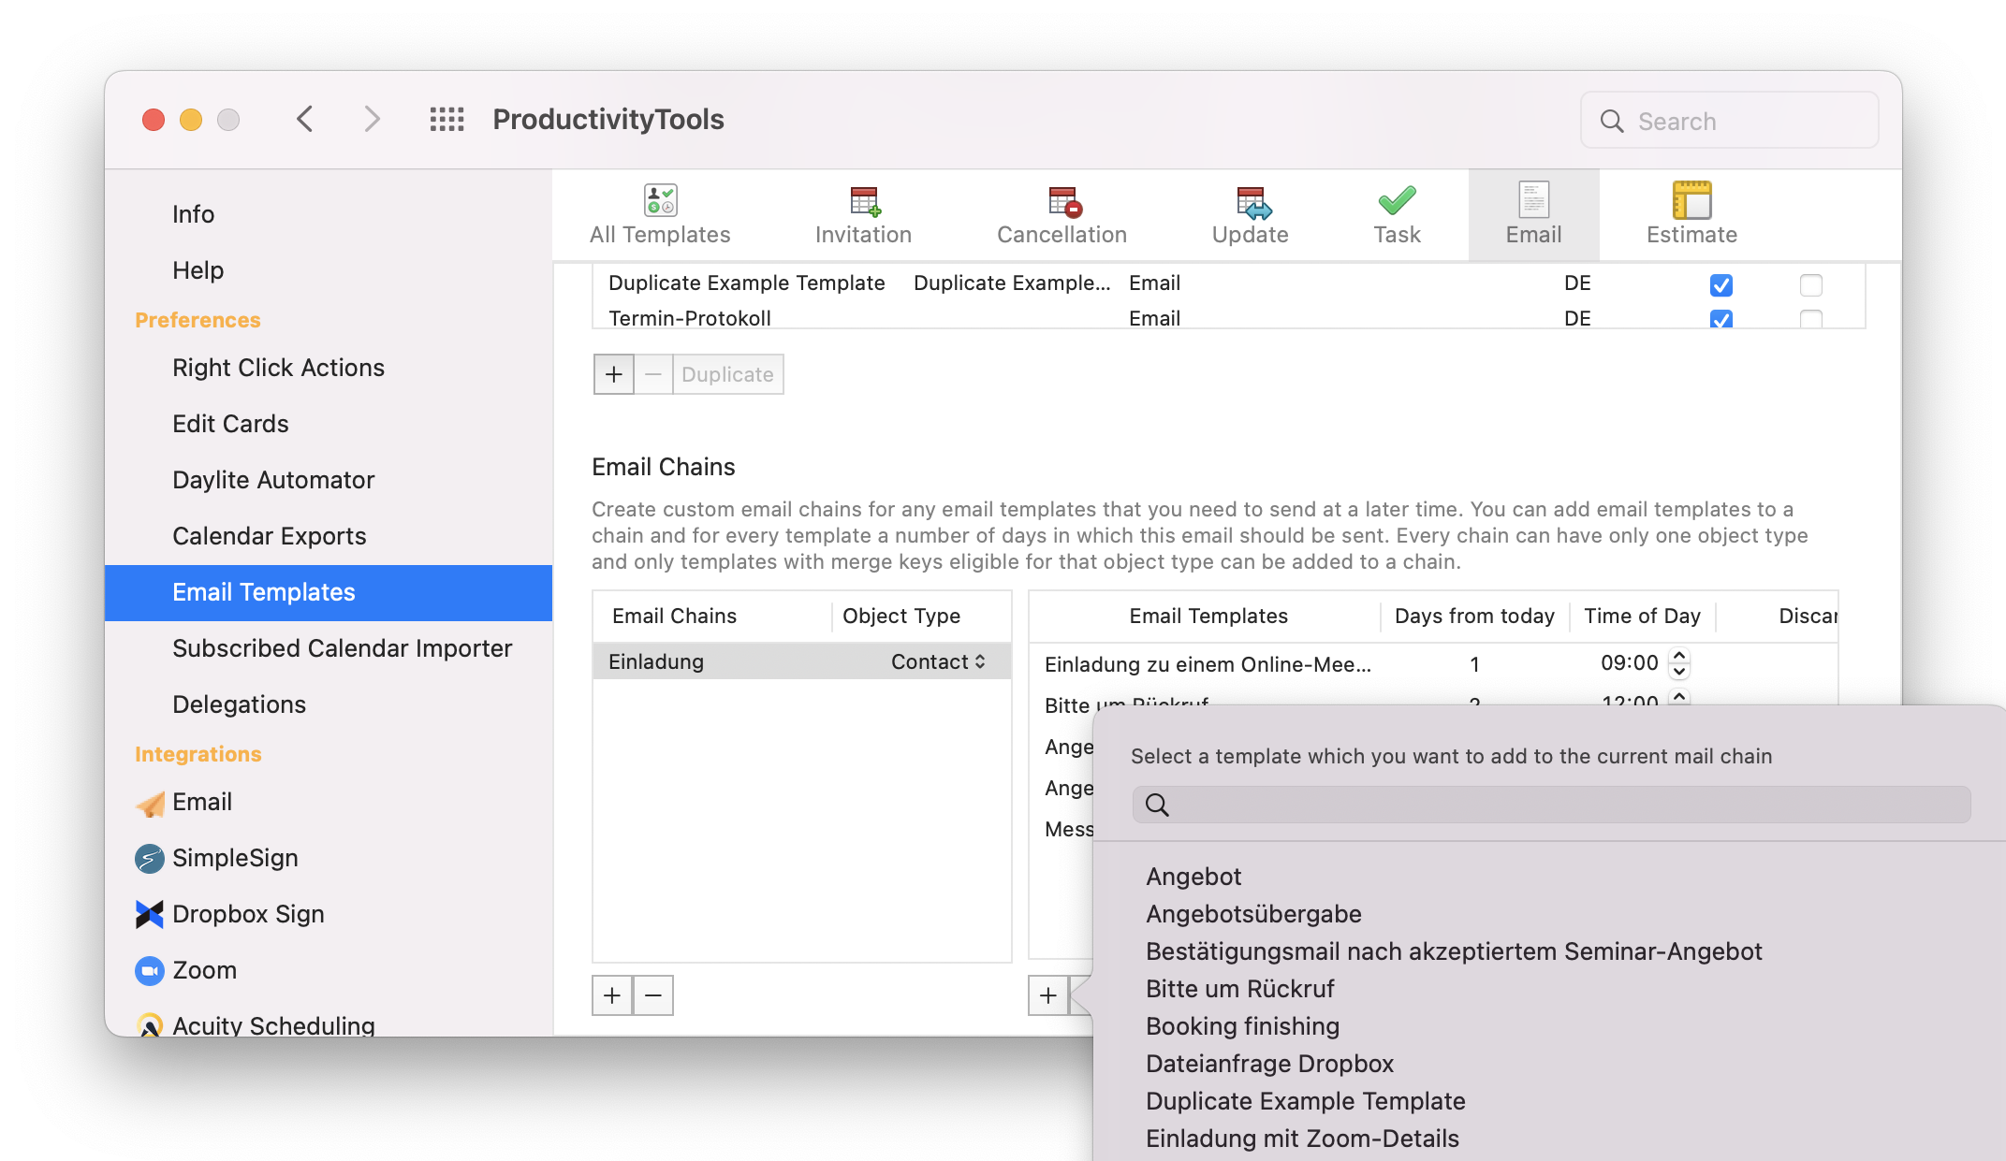Open the All Templates tab icon
The image size is (2006, 1161).
(660, 200)
